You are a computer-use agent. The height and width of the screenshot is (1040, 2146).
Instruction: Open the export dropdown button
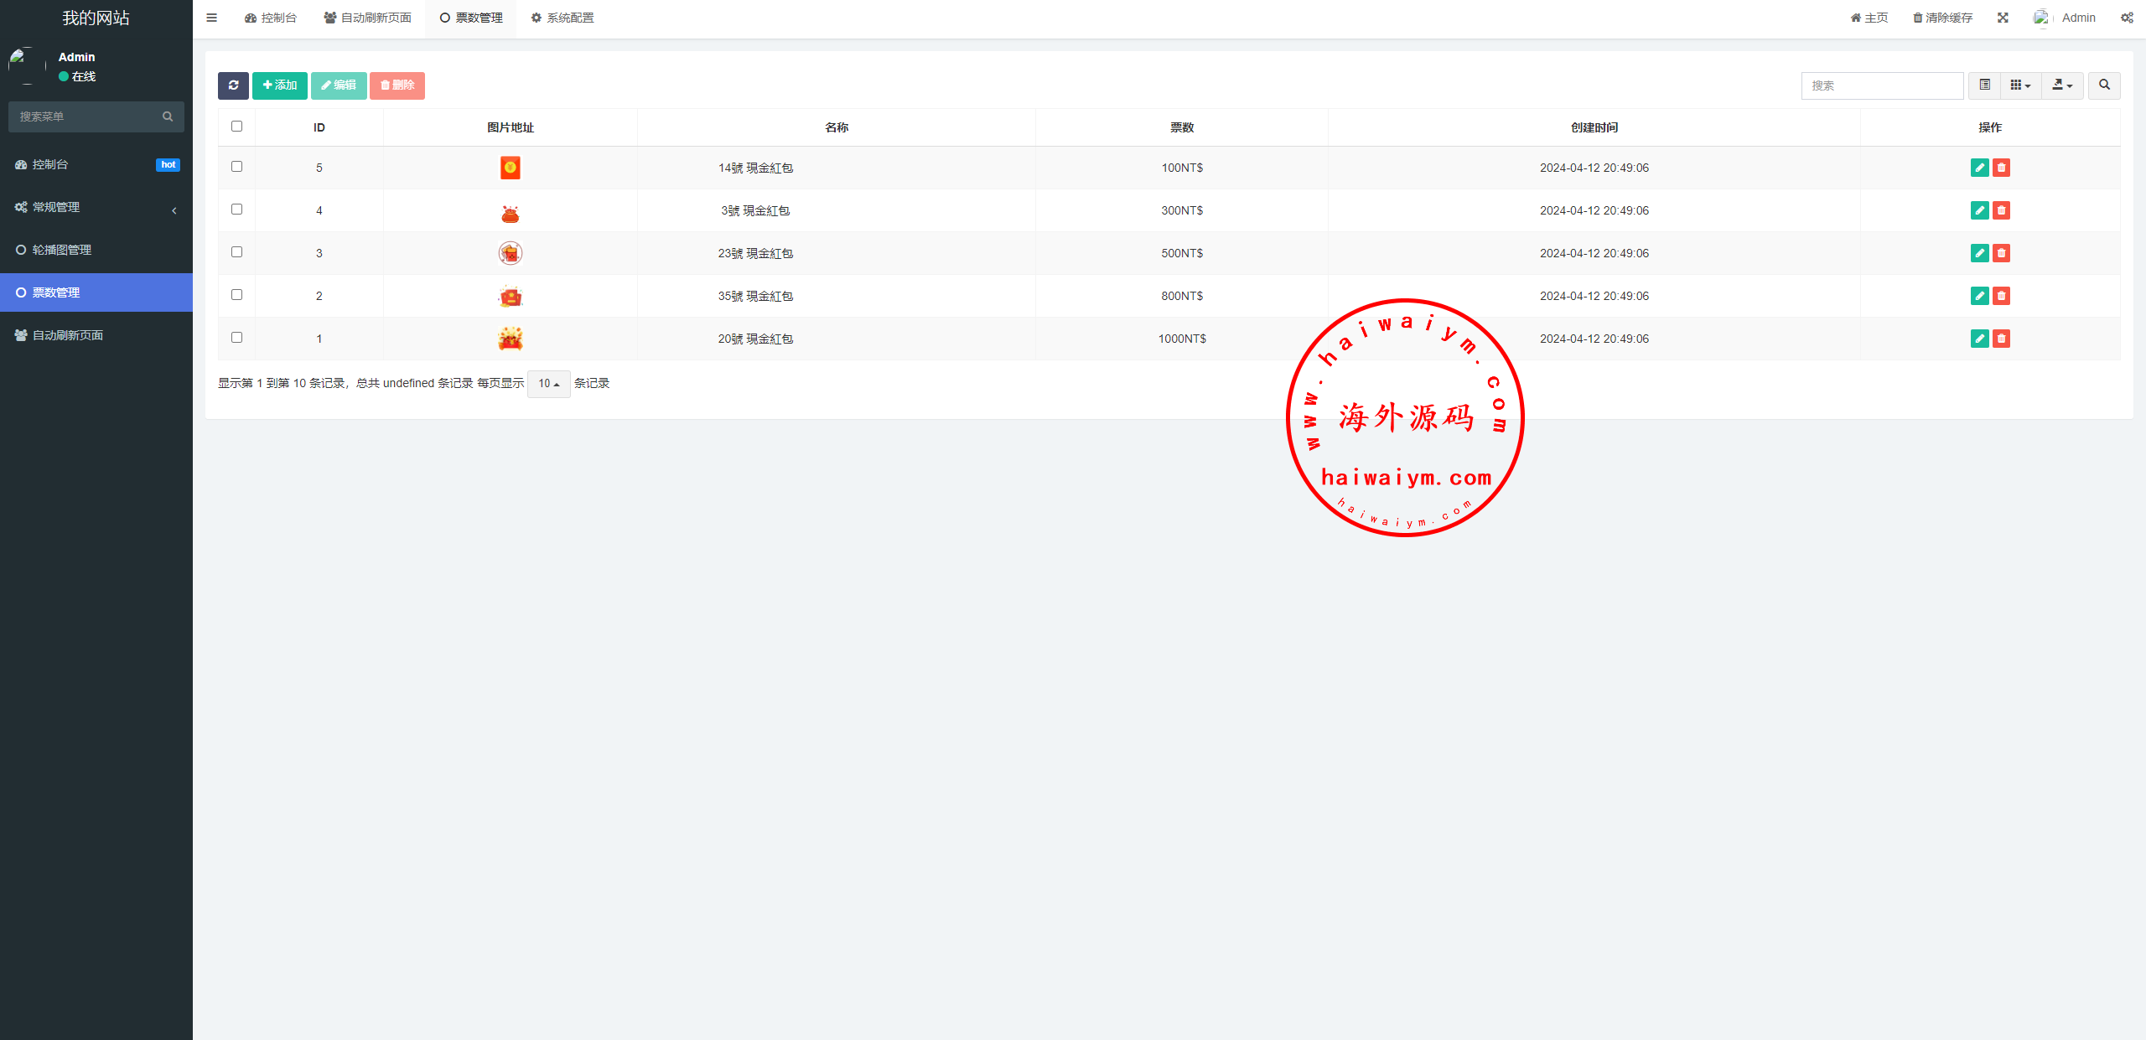pos(2062,85)
